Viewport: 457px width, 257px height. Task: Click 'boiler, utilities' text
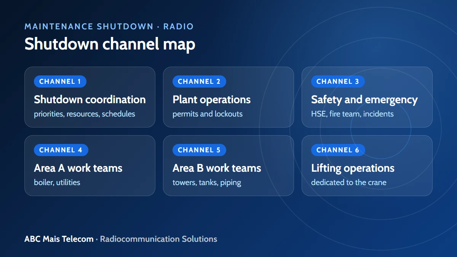tap(57, 182)
